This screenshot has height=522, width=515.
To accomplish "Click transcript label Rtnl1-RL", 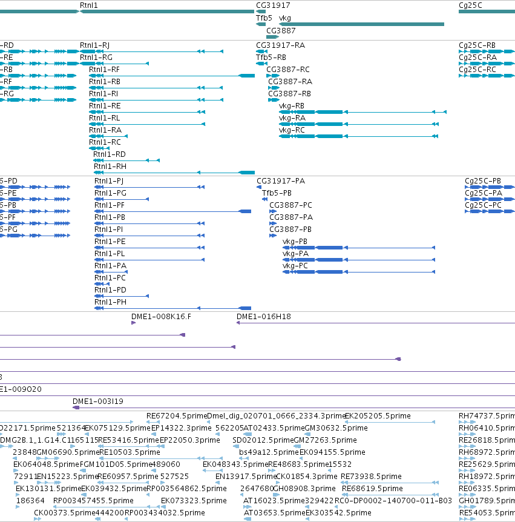I will (104, 118).
